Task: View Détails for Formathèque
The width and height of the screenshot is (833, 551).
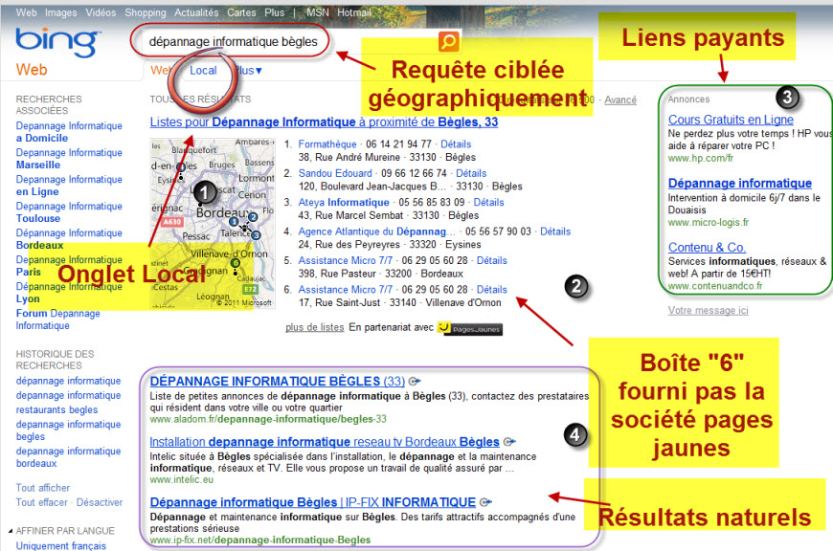Action: (456, 144)
